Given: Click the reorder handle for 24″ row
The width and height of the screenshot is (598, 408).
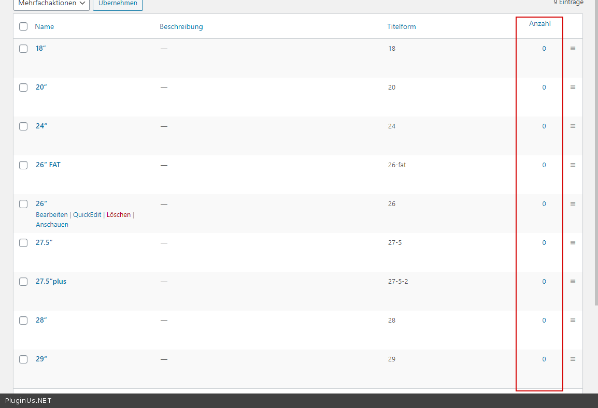Looking at the screenshot, I should pyautogui.click(x=573, y=126).
